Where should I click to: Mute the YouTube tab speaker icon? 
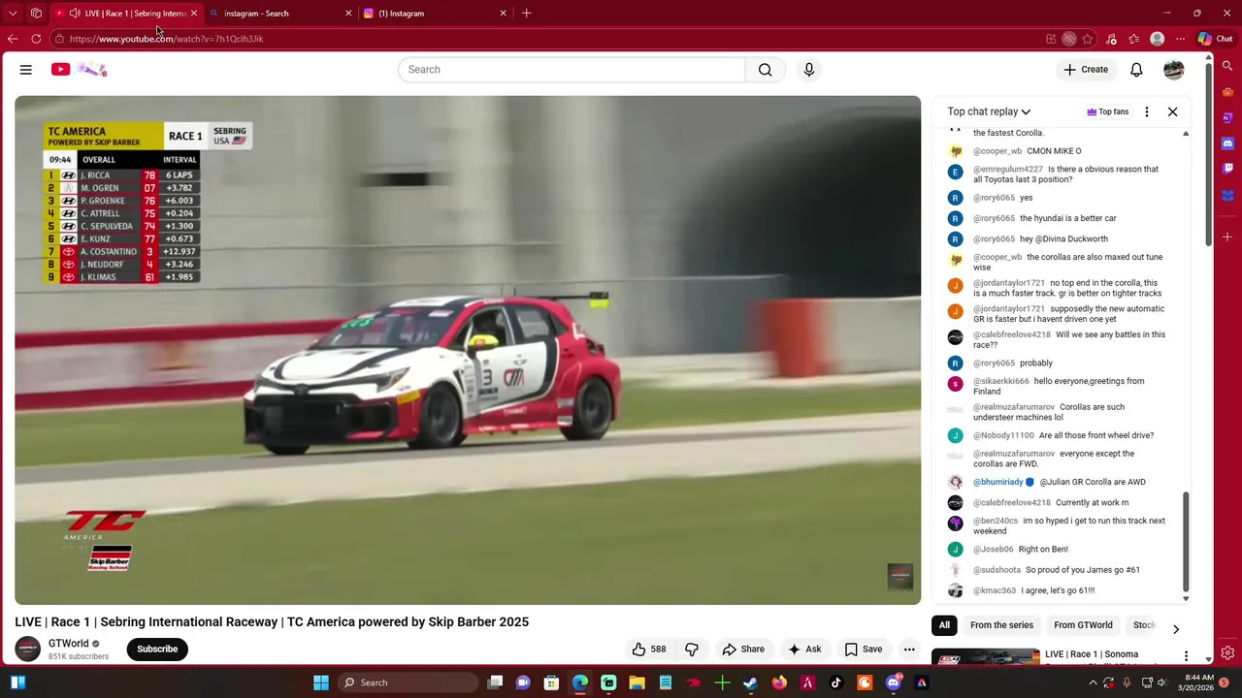point(75,14)
